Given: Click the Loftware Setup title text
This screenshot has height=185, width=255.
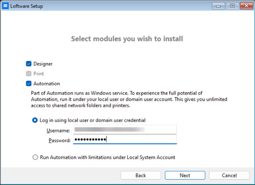Looking at the screenshot, I should tap(27, 6).
